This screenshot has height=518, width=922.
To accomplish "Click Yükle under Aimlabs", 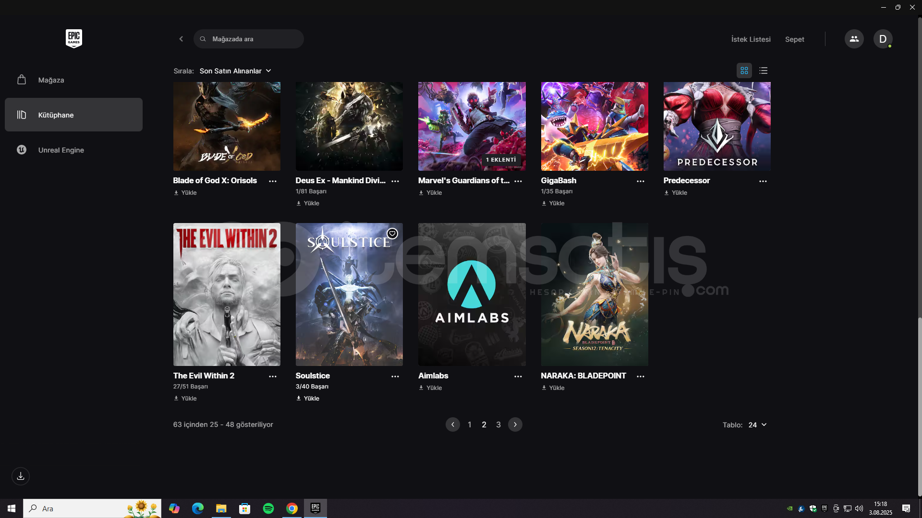I will pos(430,388).
